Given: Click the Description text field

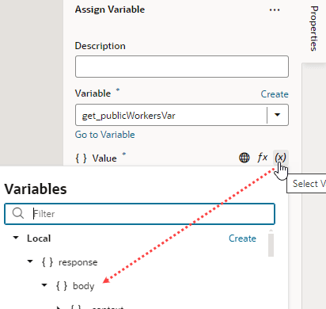Looking at the screenshot, I should coord(182,67).
